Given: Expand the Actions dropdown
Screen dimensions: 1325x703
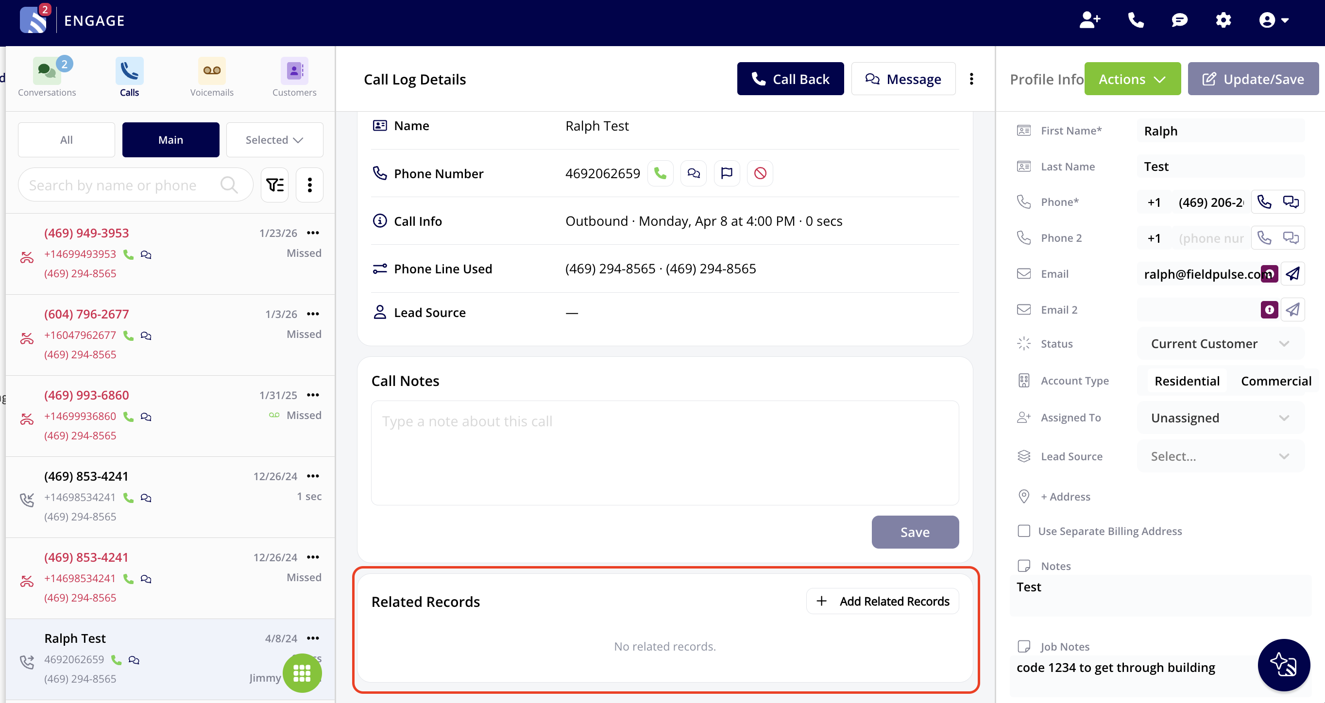Looking at the screenshot, I should point(1132,79).
